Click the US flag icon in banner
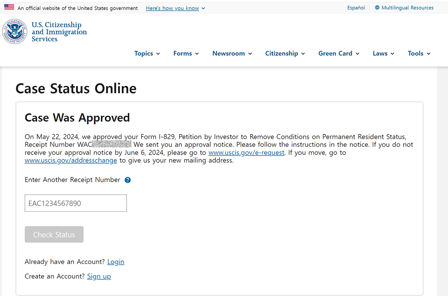This screenshot has width=448, height=296. tap(9, 7)
